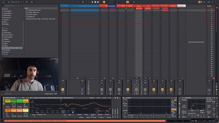Expand the DRUM_LOOPS folder

pos(25,12)
